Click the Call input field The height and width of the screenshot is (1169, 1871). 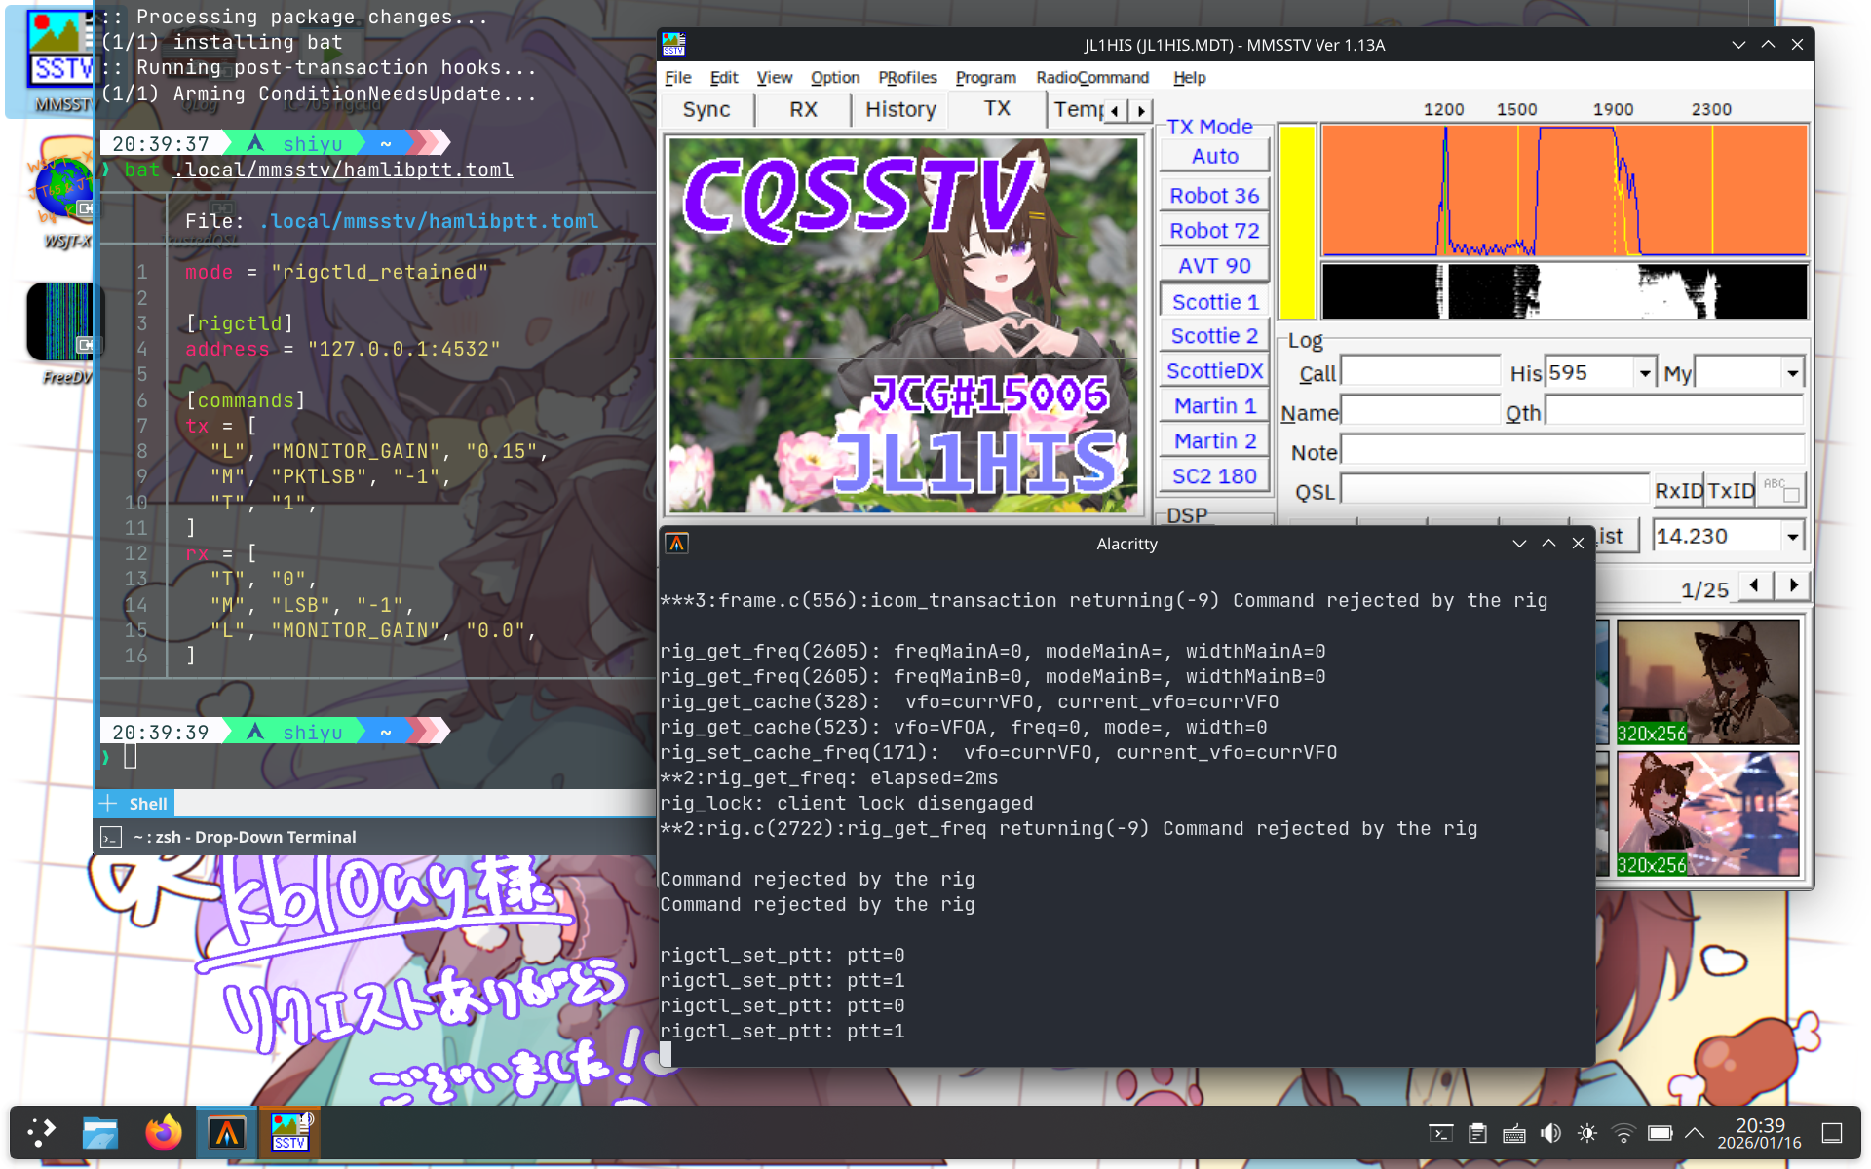click(x=1420, y=373)
